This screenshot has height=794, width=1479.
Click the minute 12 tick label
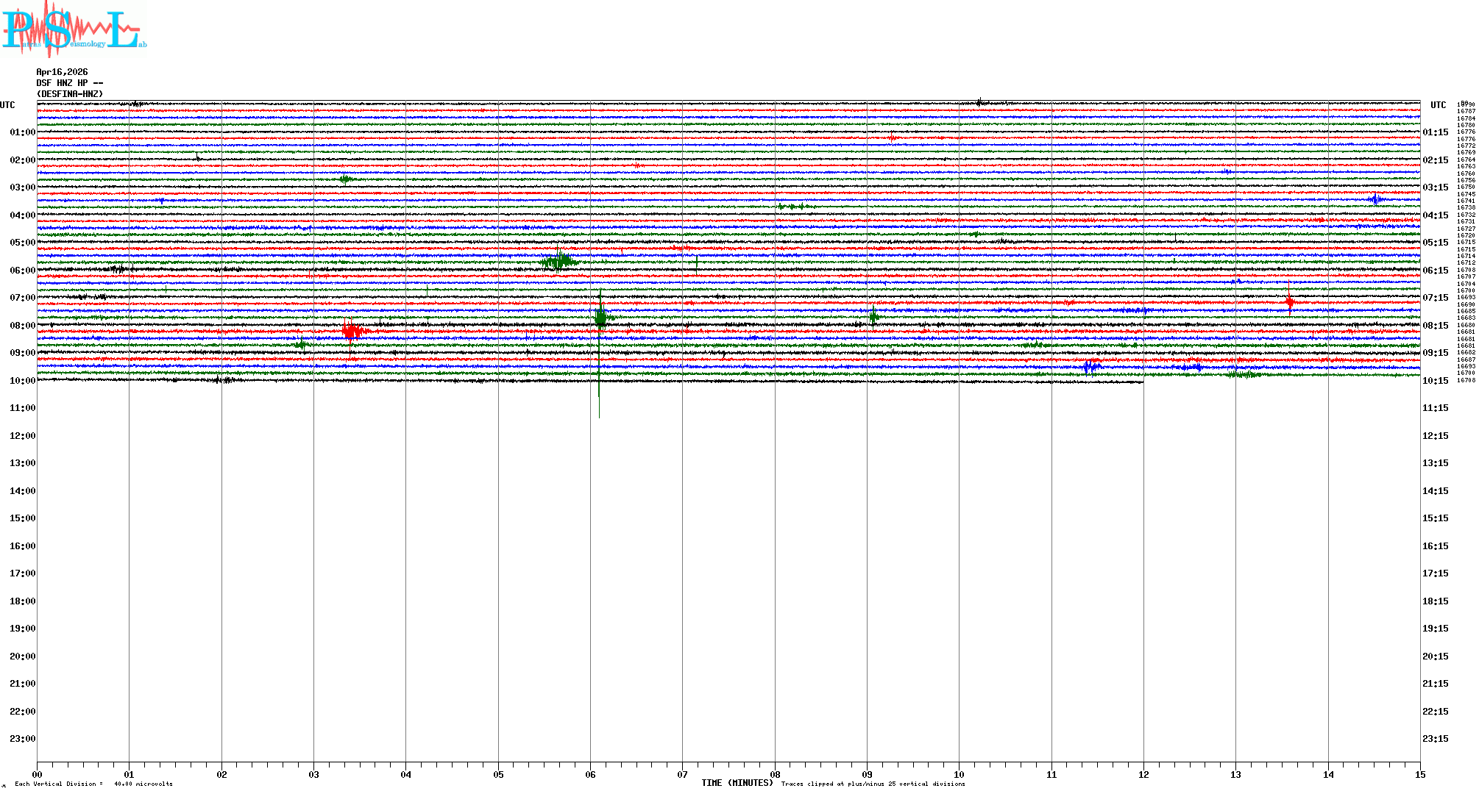point(1143,774)
